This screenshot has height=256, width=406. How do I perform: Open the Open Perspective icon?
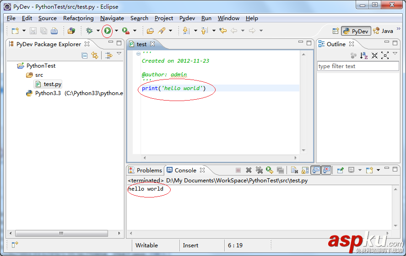tap(336, 31)
